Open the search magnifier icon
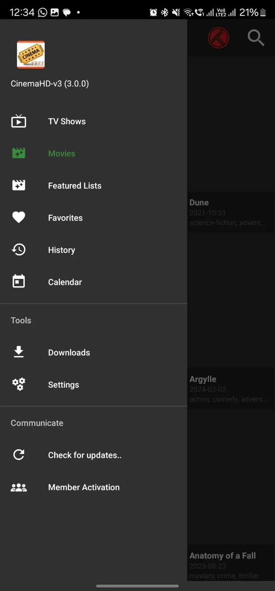275x591 pixels. pyautogui.click(x=255, y=38)
